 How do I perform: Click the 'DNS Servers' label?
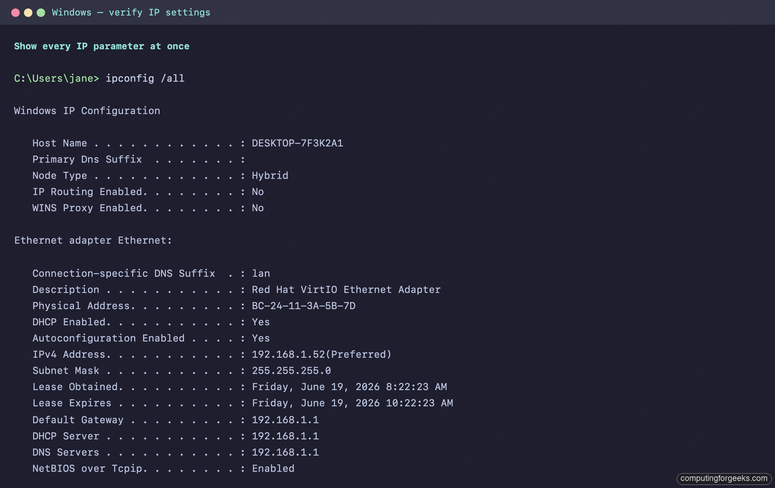pyautogui.click(x=66, y=452)
